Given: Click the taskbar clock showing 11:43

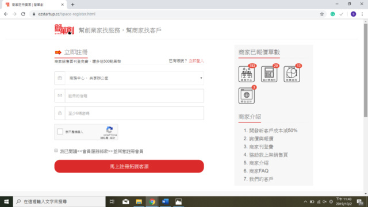Looking at the screenshot, I should click(344, 202).
